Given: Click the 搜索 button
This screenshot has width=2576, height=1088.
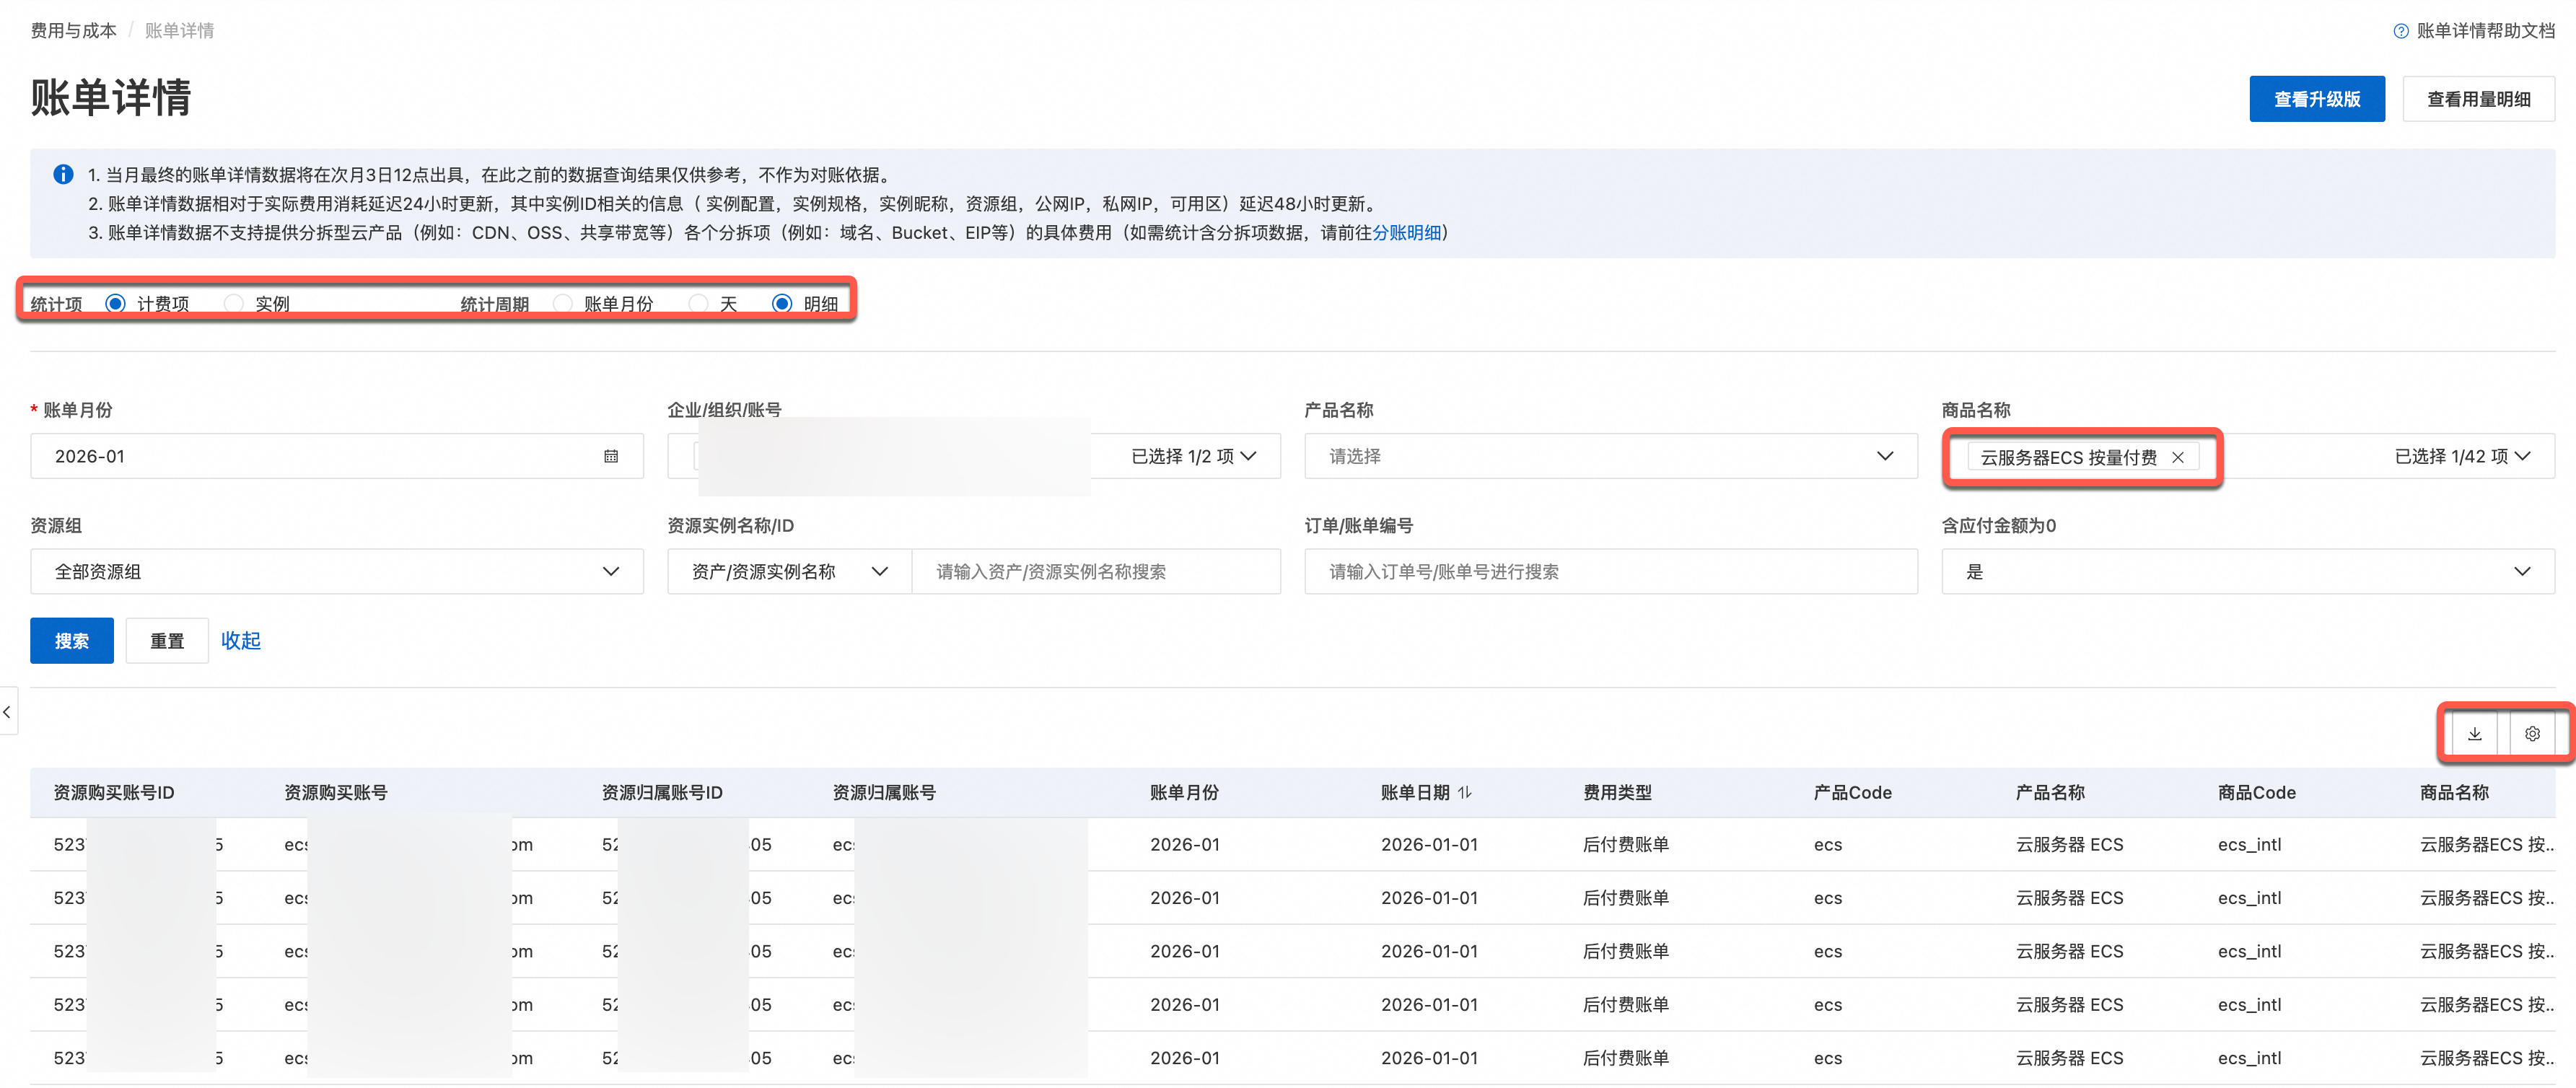Looking at the screenshot, I should (x=72, y=641).
